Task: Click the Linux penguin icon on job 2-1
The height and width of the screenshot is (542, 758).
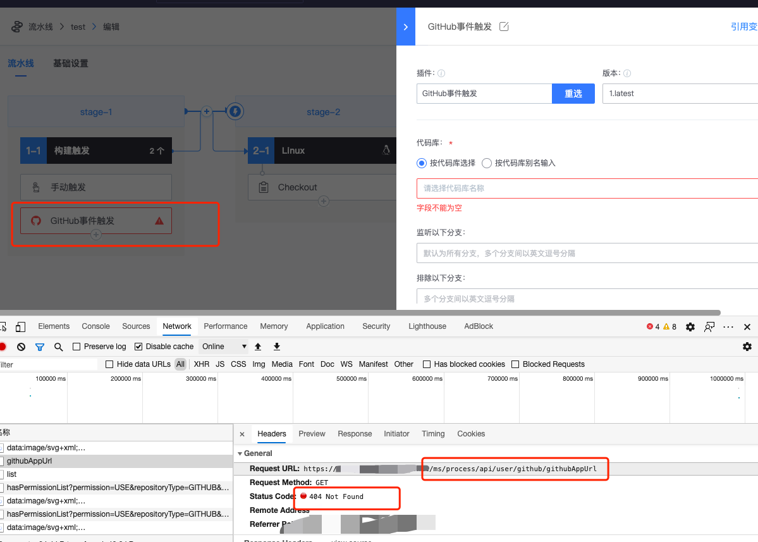Action: click(x=386, y=151)
